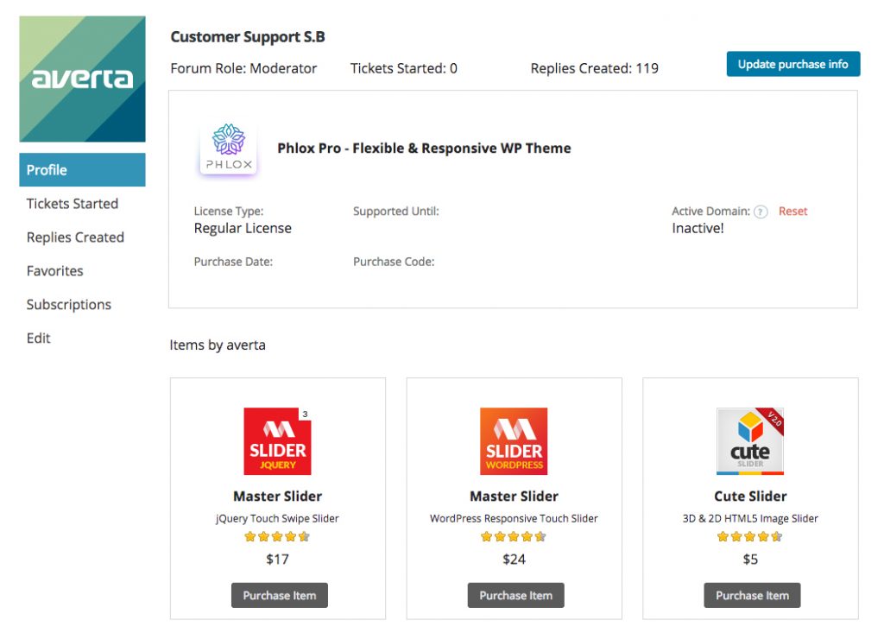
Task: Click the star rating under WordPress slider
Action: tap(514, 537)
